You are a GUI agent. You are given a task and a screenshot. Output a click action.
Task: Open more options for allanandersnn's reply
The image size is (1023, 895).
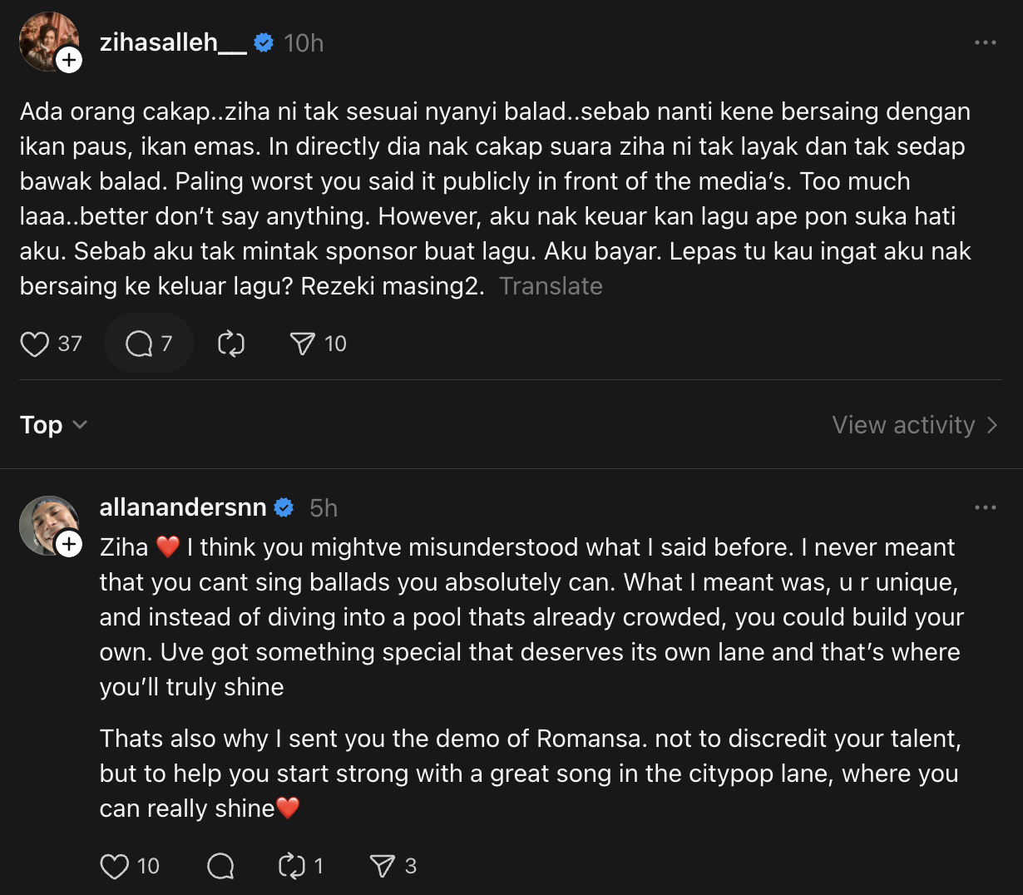[x=985, y=507]
